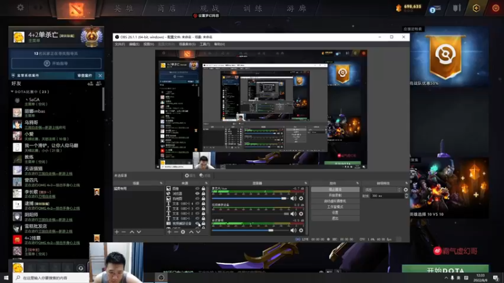
Task: Click the green 开始DOTA play button
Action: coord(445,270)
